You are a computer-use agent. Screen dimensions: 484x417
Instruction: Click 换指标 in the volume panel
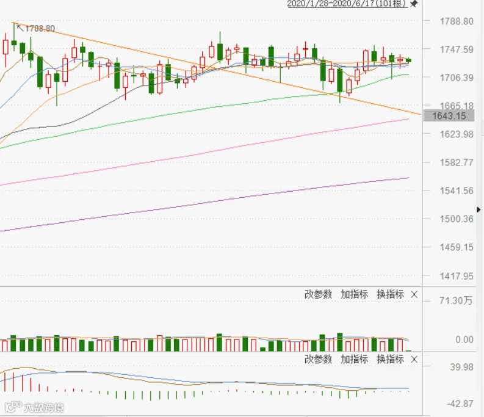[390, 294]
